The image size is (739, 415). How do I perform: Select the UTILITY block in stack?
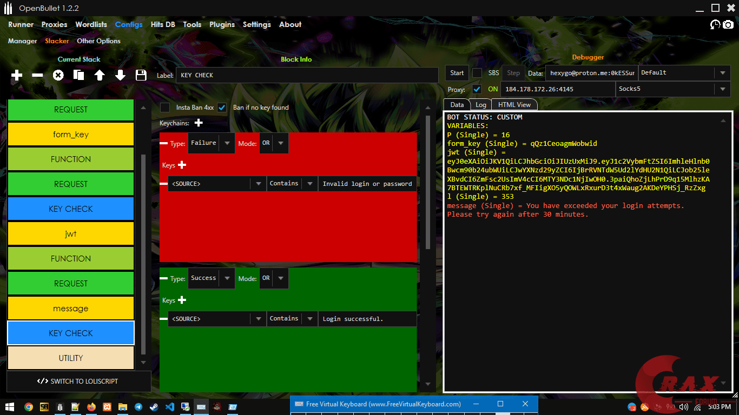point(71,358)
